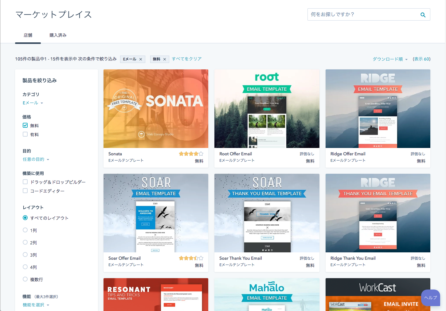446x311 pixels.
Task: Select the 店舗 tab
Action: pyautogui.click(x=28, y=35)
